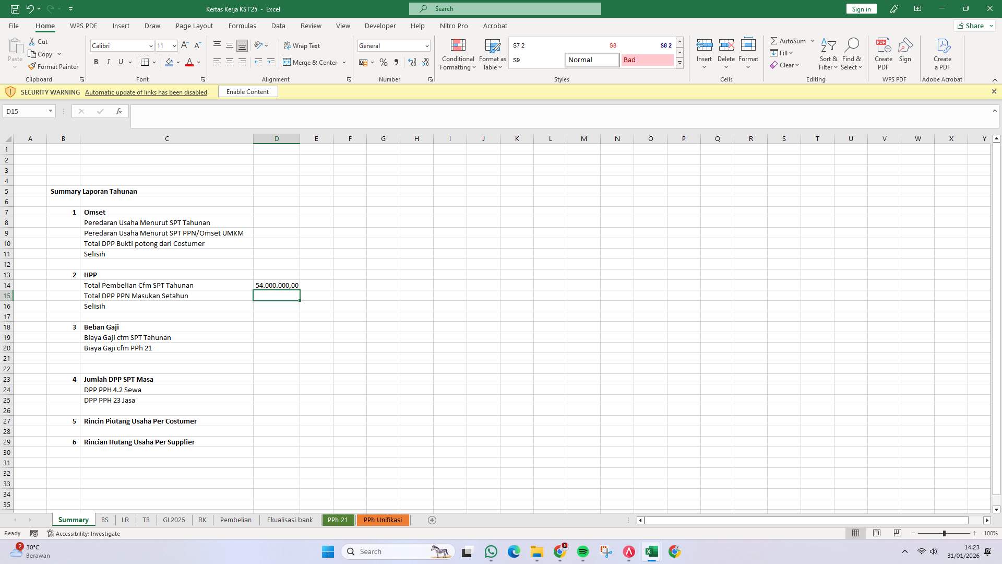Click the Automatic update of links warning link
The height and width of the screenshot is (564, 1002).
click(146, 92)
